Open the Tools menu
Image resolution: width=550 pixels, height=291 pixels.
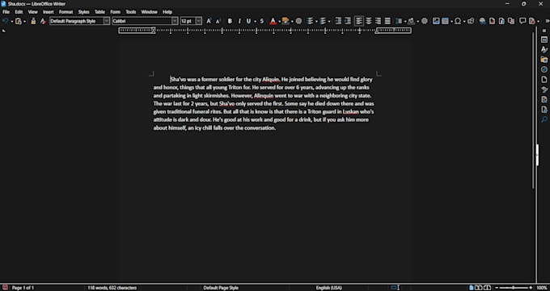[131, 12]
